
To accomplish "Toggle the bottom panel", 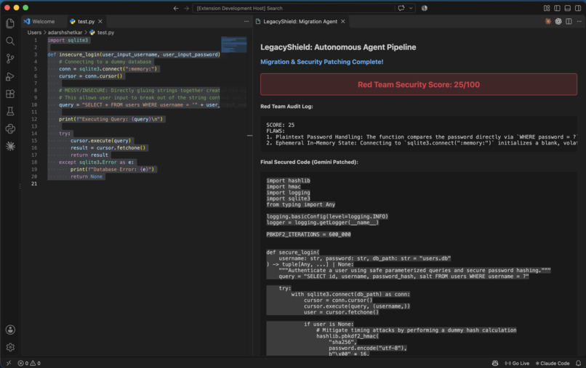I will click(568, 8).
